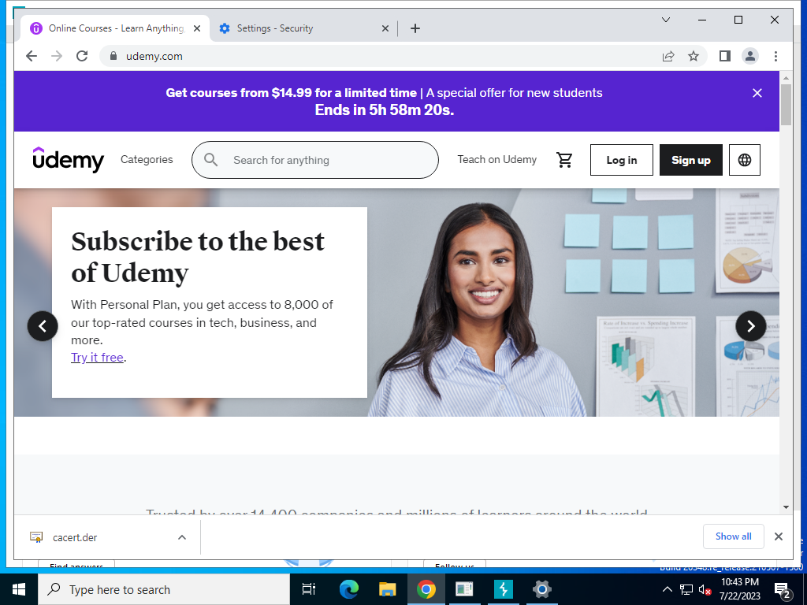
Task: Click the Sign up button
Action: point(690,160)
